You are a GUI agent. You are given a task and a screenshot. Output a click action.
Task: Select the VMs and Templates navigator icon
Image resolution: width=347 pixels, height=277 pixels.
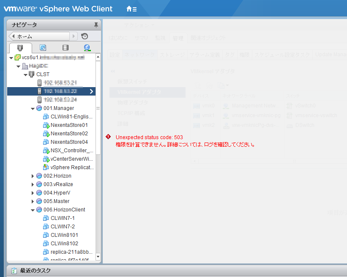click(42, 48)
